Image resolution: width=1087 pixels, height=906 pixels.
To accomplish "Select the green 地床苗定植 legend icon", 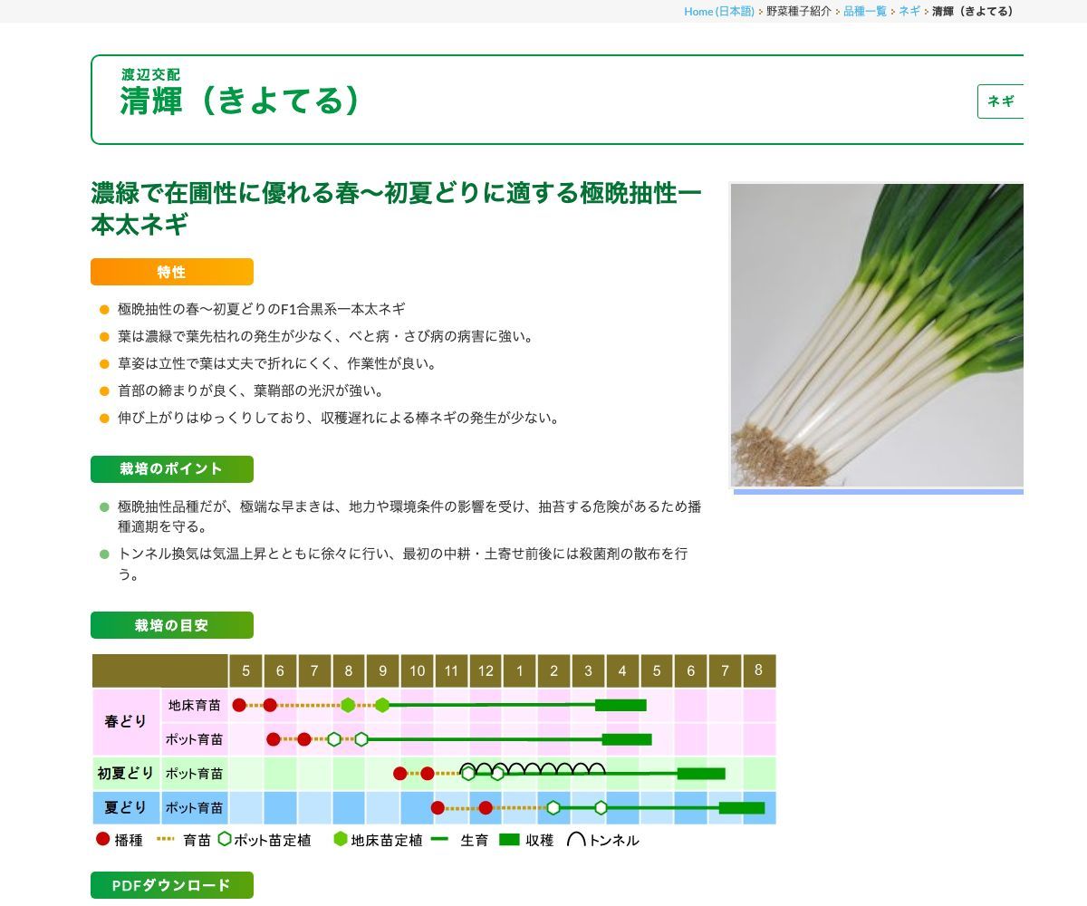I will (x=339, y=841).
